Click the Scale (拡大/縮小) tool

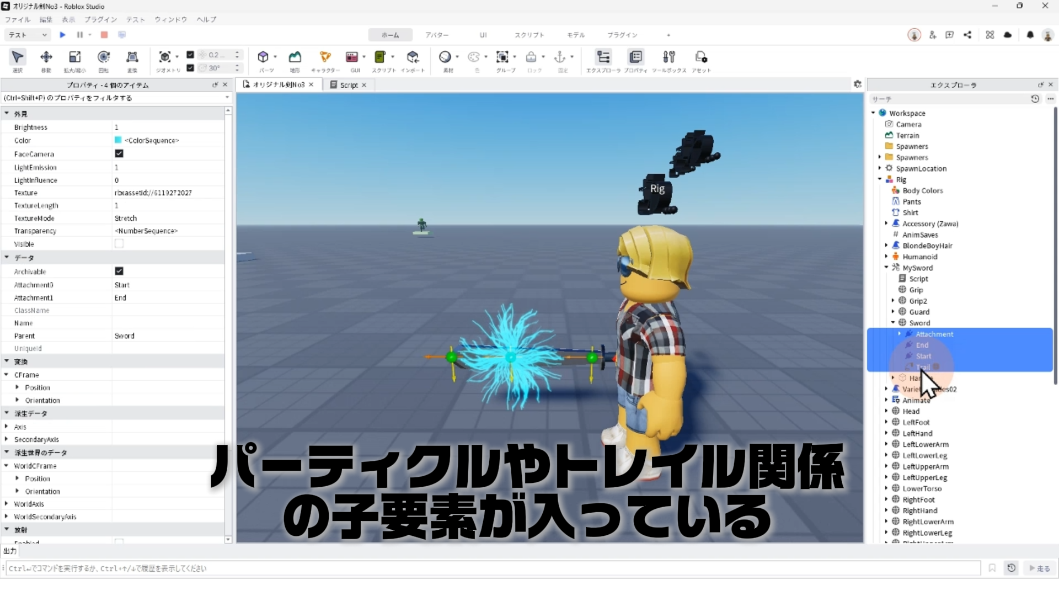75,57
